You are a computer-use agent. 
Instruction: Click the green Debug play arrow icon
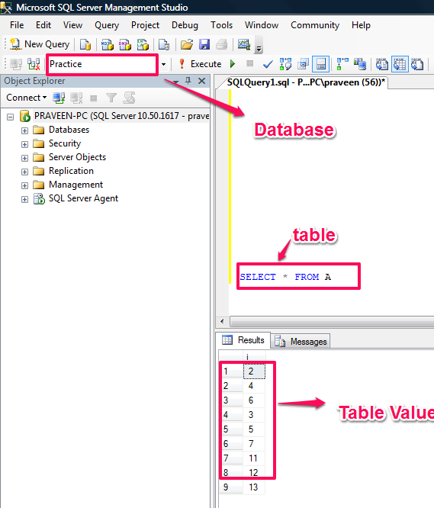coord(233,64)
